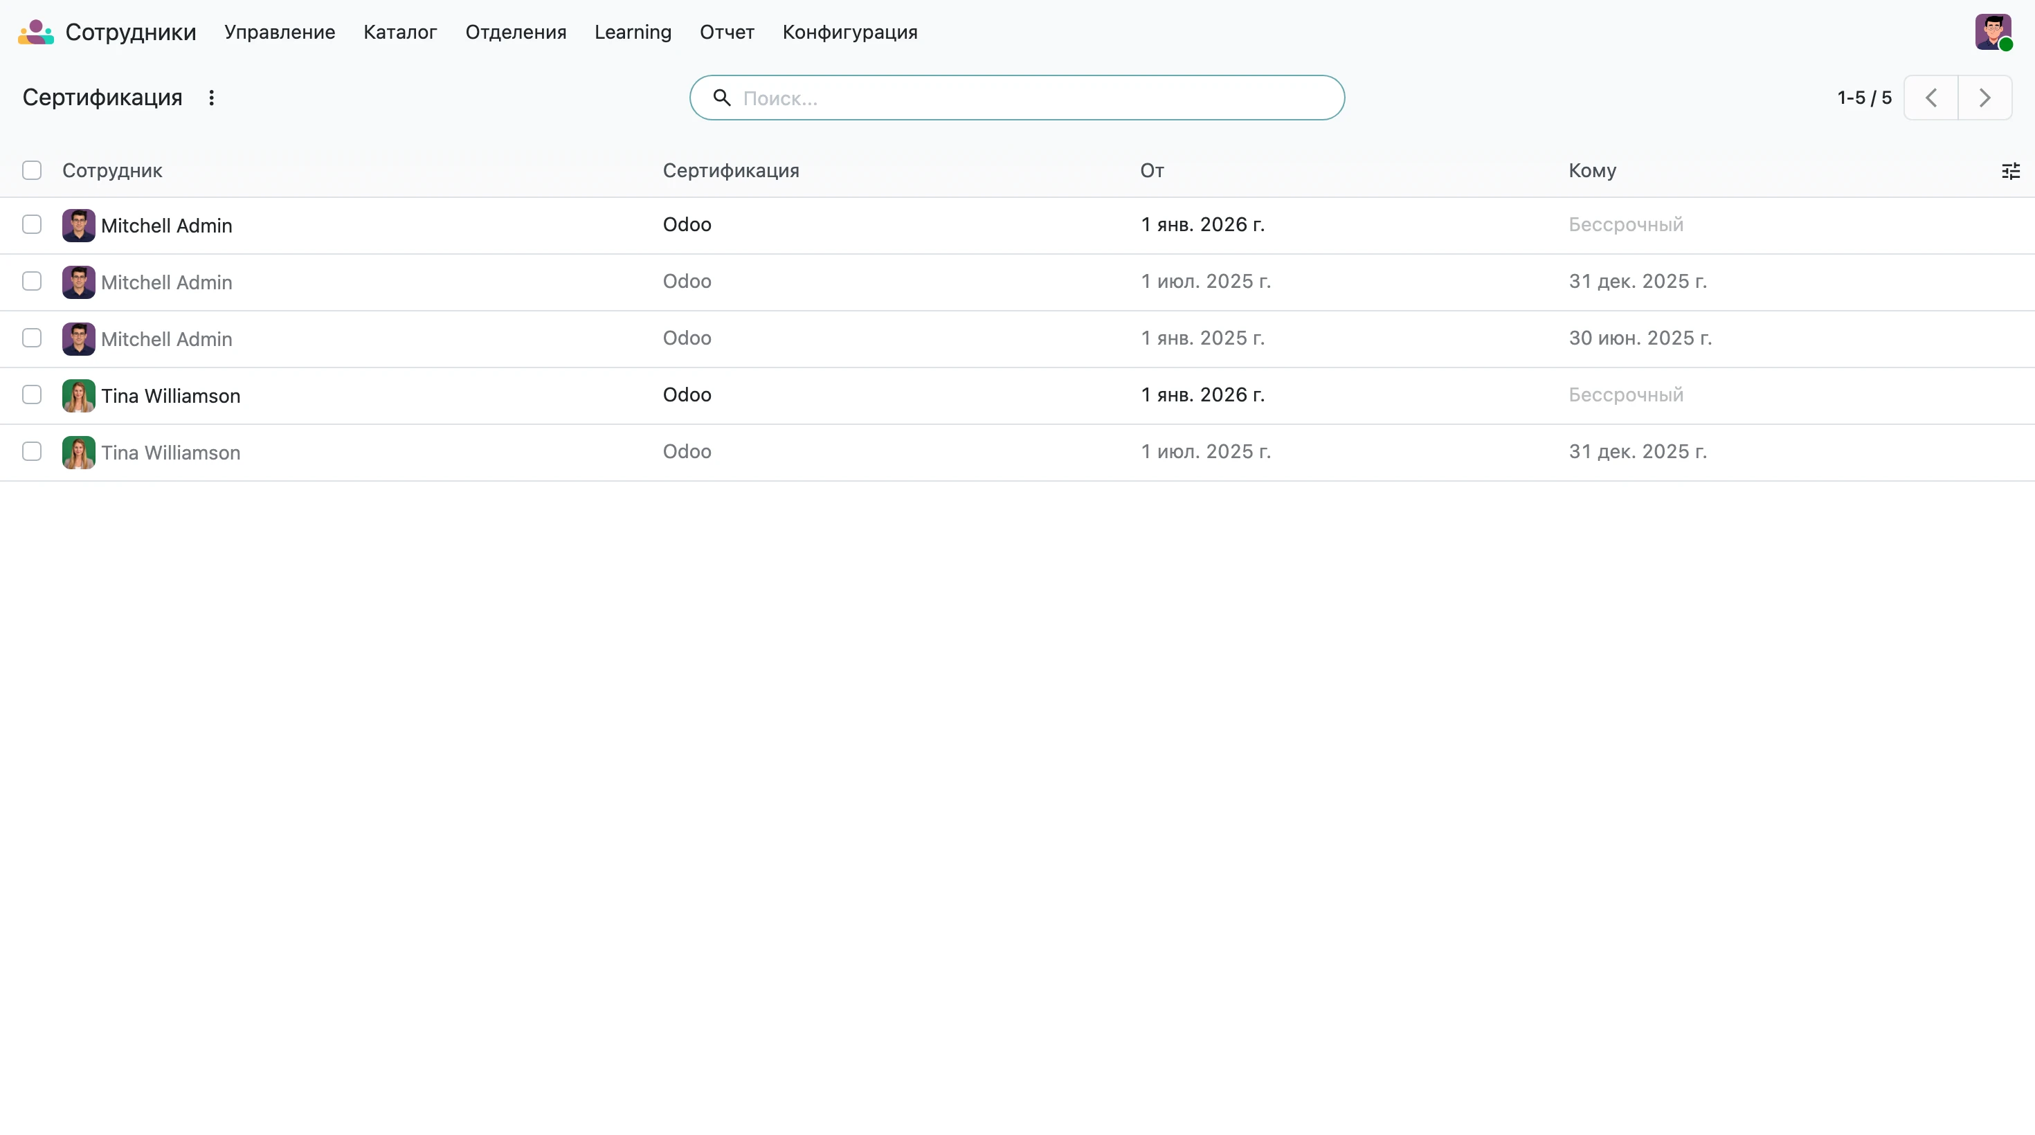Click the Employees app logo icon
Viewport: 2035px width, 1135px height.
tap(35, 33)
